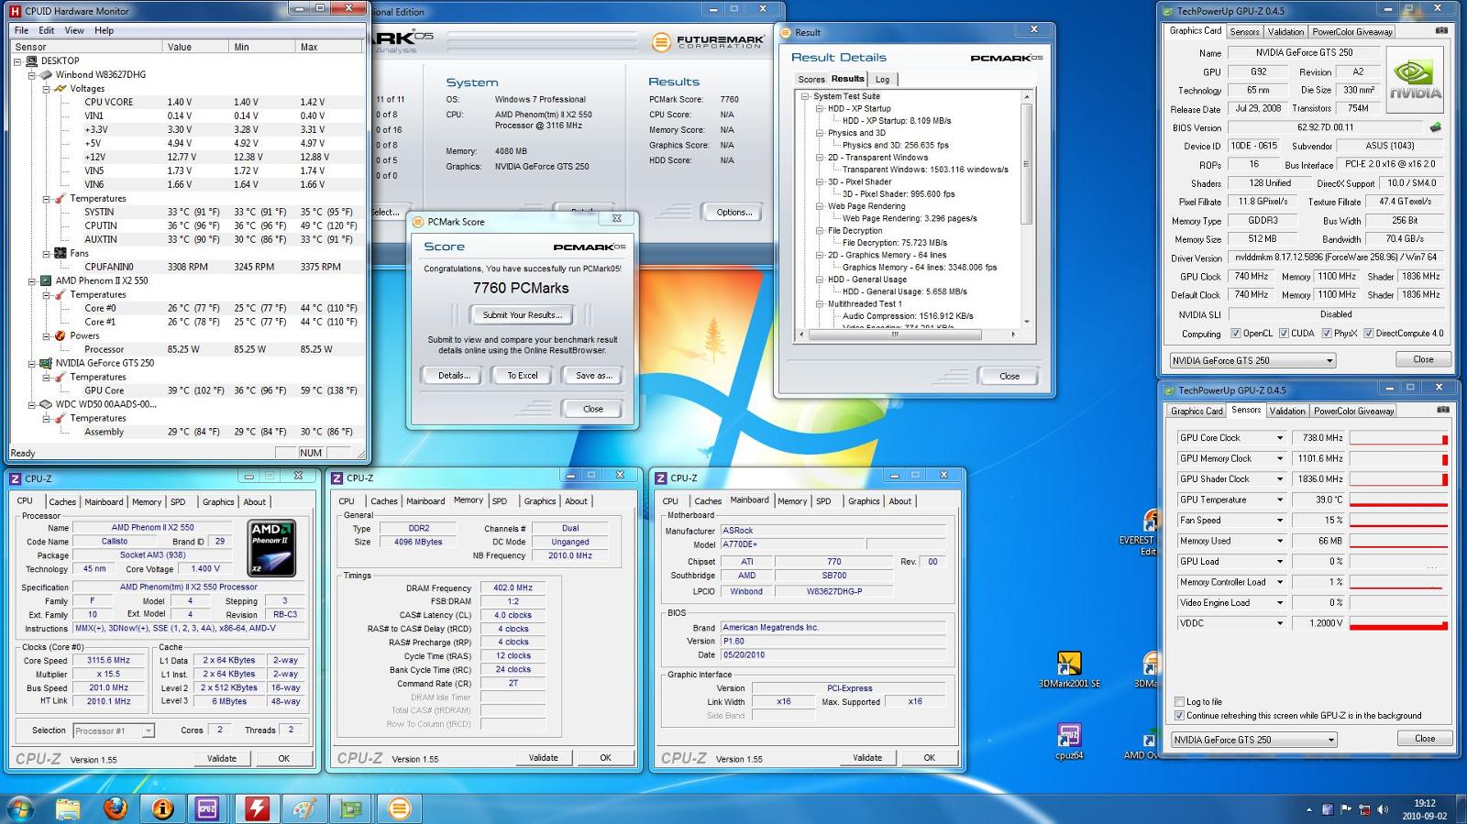Viewport: 1467px width, 824px height.
Task: Open the VDDC sensor dropdown
Action: tap(1280, 623)
